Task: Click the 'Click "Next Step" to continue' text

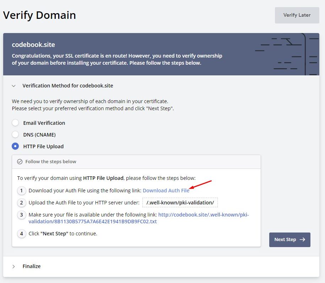Action: click(x=63, y=234)
